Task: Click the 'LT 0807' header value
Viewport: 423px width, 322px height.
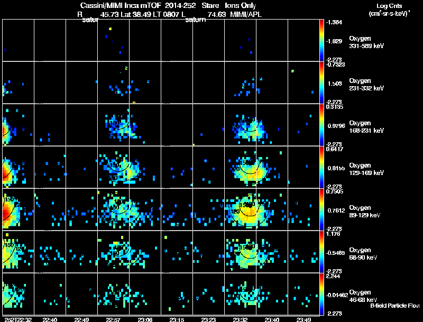Action: click(x=166, y=14)
